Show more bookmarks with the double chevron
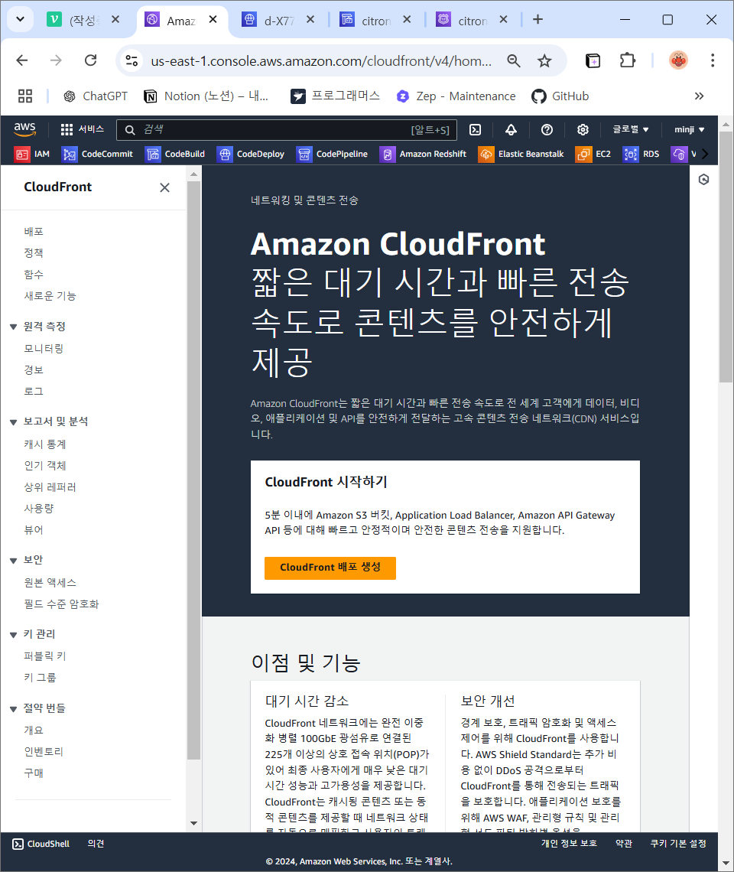The image size is (734, 872). [699, 96]
